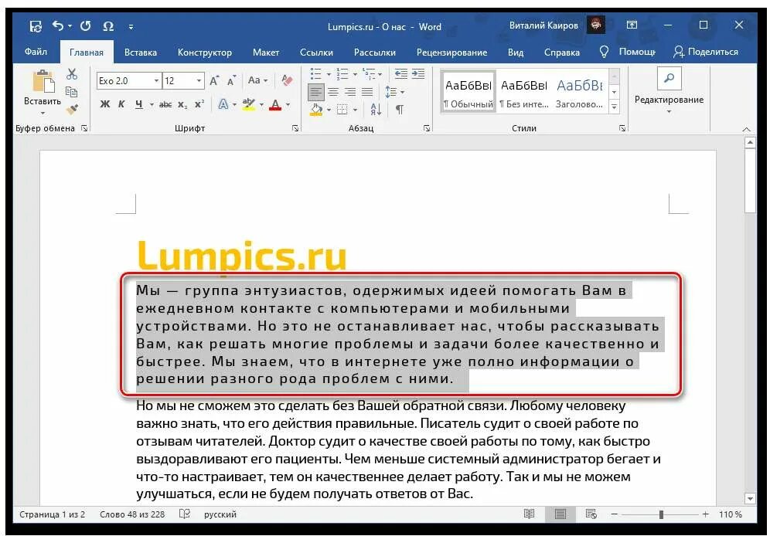The width and height of the screenshot is (770, 536).
Task: Switch to Макет tab
Action: click(266, 52)
